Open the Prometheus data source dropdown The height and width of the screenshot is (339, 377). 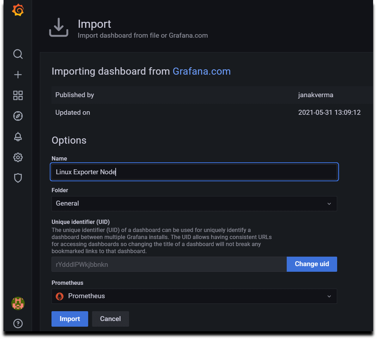[194, 296]
